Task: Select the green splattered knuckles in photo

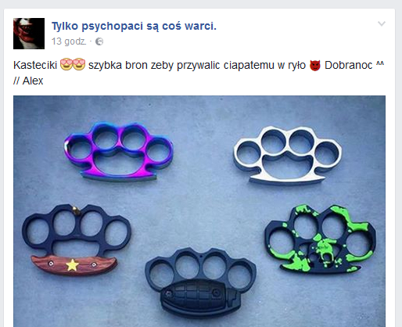Action: 321,239
